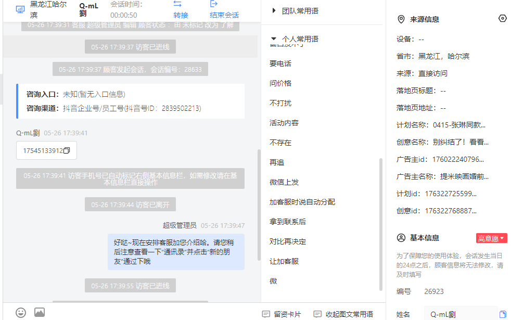
Task: Select the 活动内容 quick phrase
Action: (x=284, y=123)
